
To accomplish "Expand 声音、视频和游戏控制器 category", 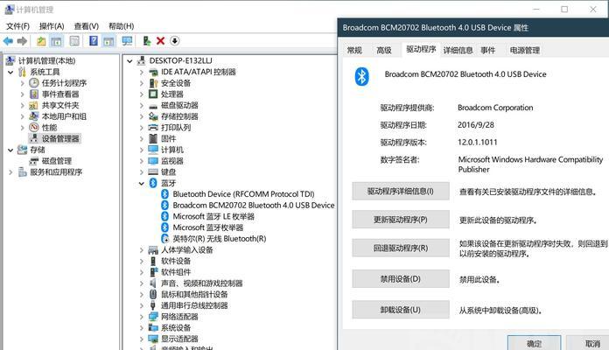I will pos(142,283).
